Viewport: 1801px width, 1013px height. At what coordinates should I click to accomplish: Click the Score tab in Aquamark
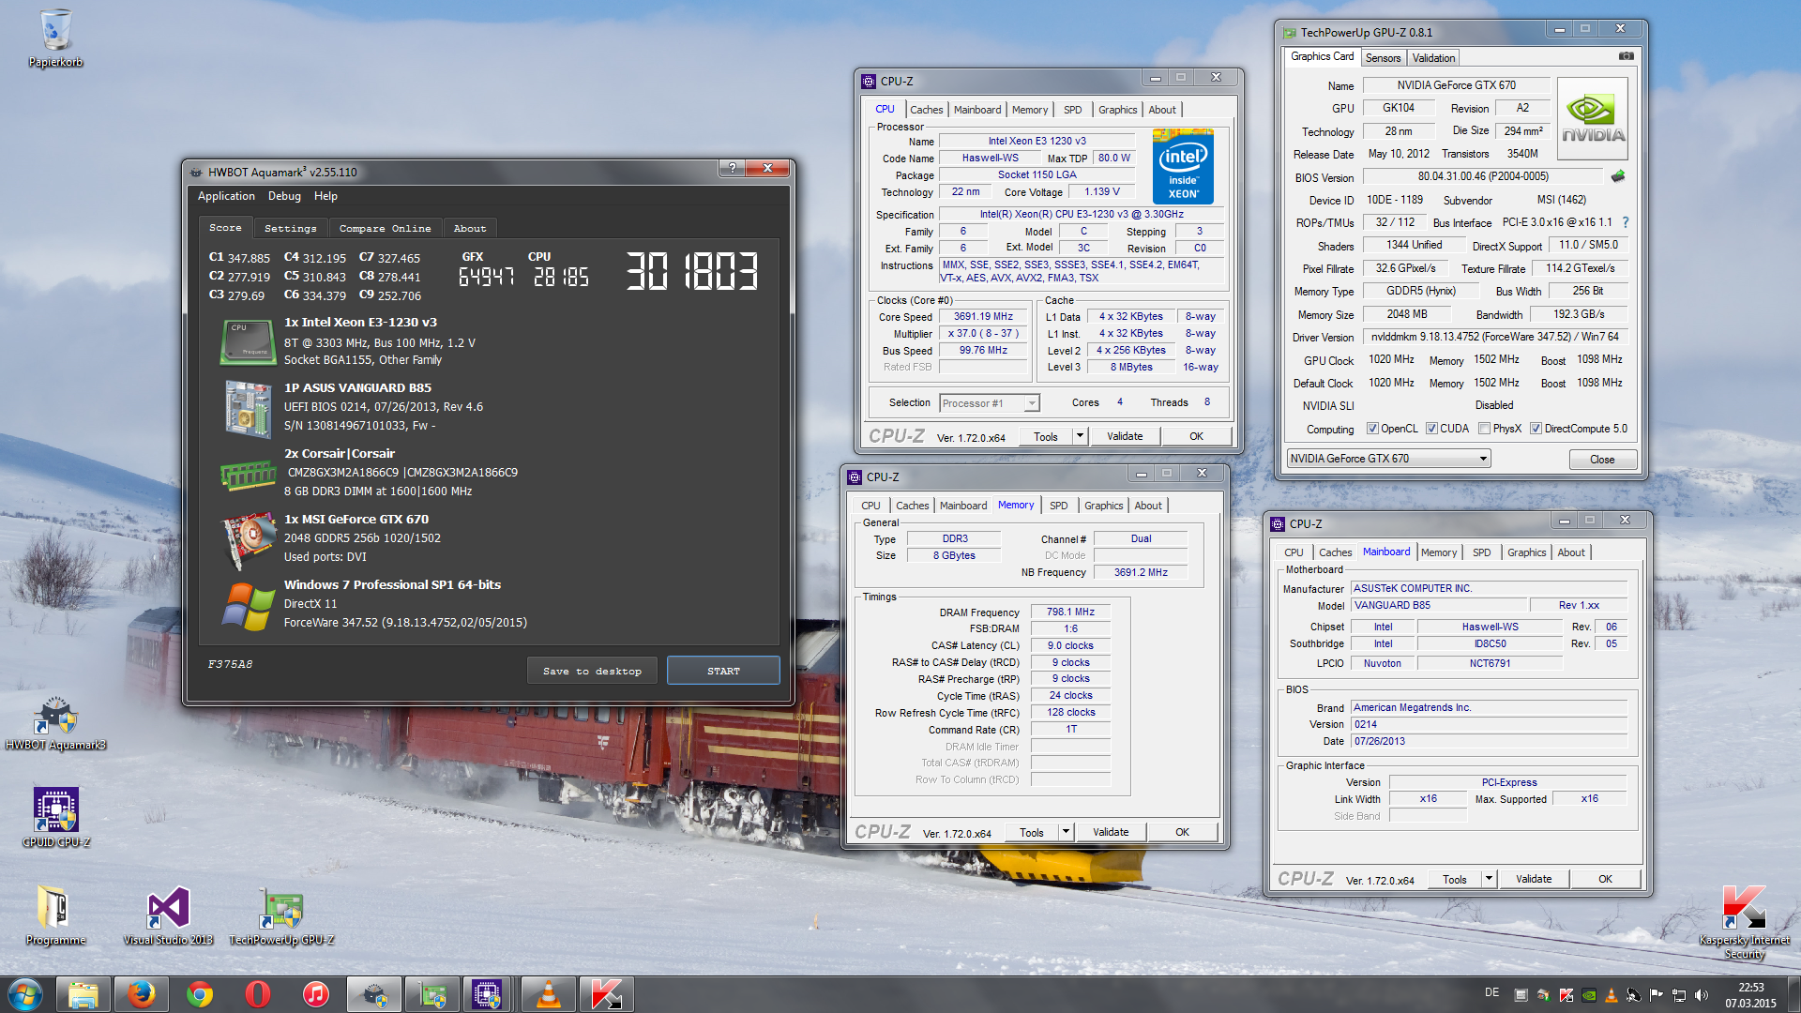[225, 228]
